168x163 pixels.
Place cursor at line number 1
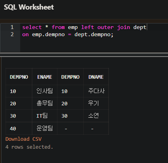(x=12, y=27)
